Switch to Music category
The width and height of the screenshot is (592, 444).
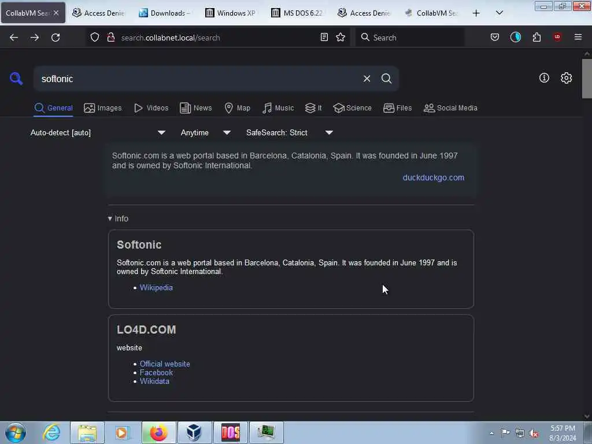click(278, 108)
